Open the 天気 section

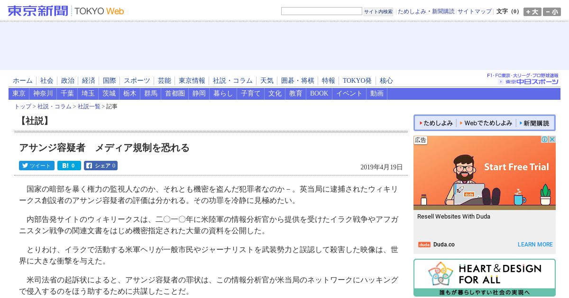pos(267,81)
